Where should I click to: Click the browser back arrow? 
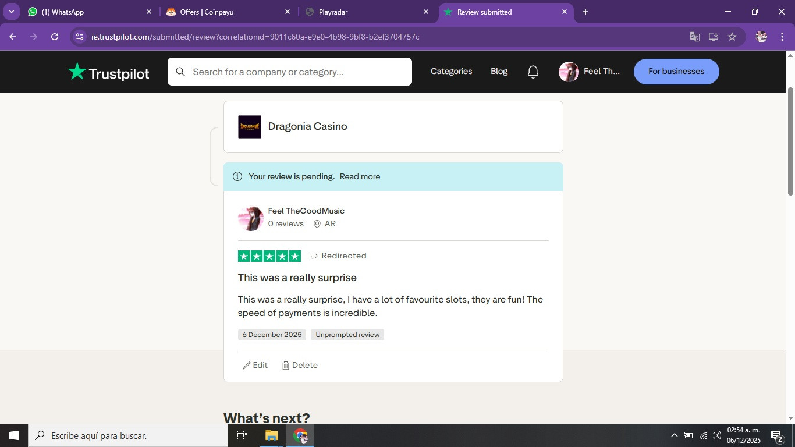[13, 37]
